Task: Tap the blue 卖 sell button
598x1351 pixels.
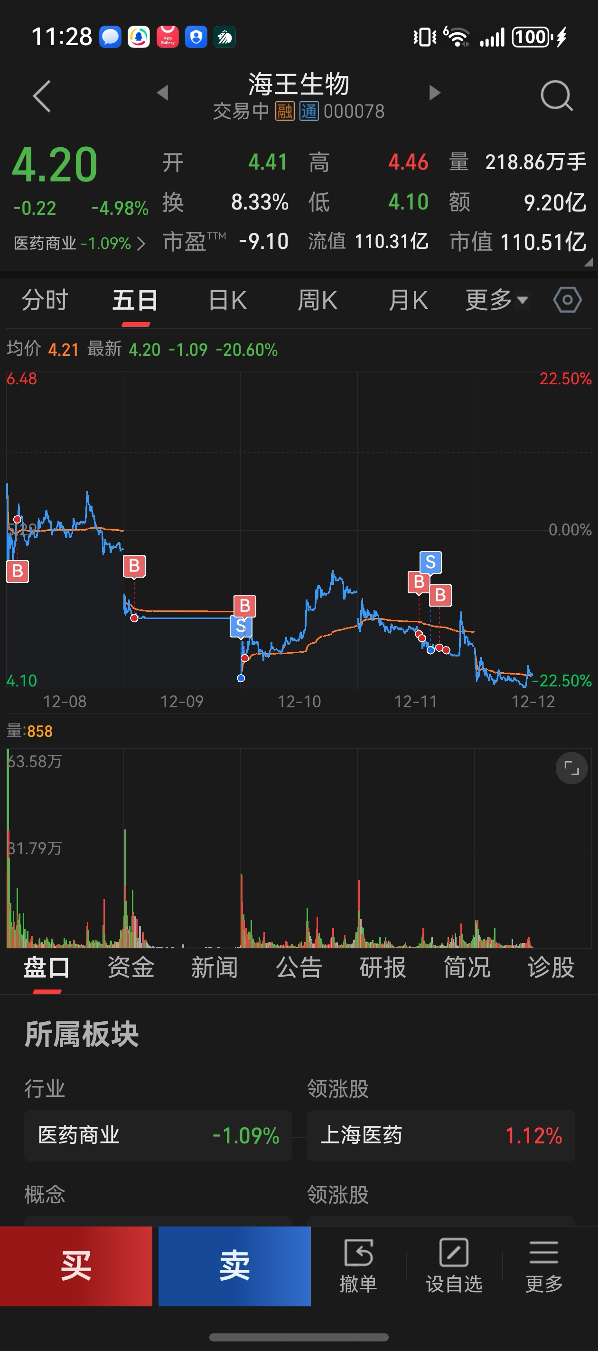Action: 234,1265
